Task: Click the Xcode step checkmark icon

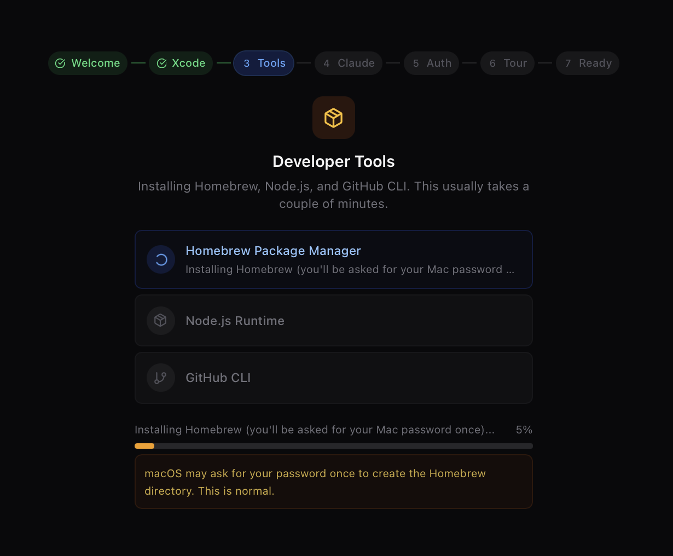Action: (161, 63)
